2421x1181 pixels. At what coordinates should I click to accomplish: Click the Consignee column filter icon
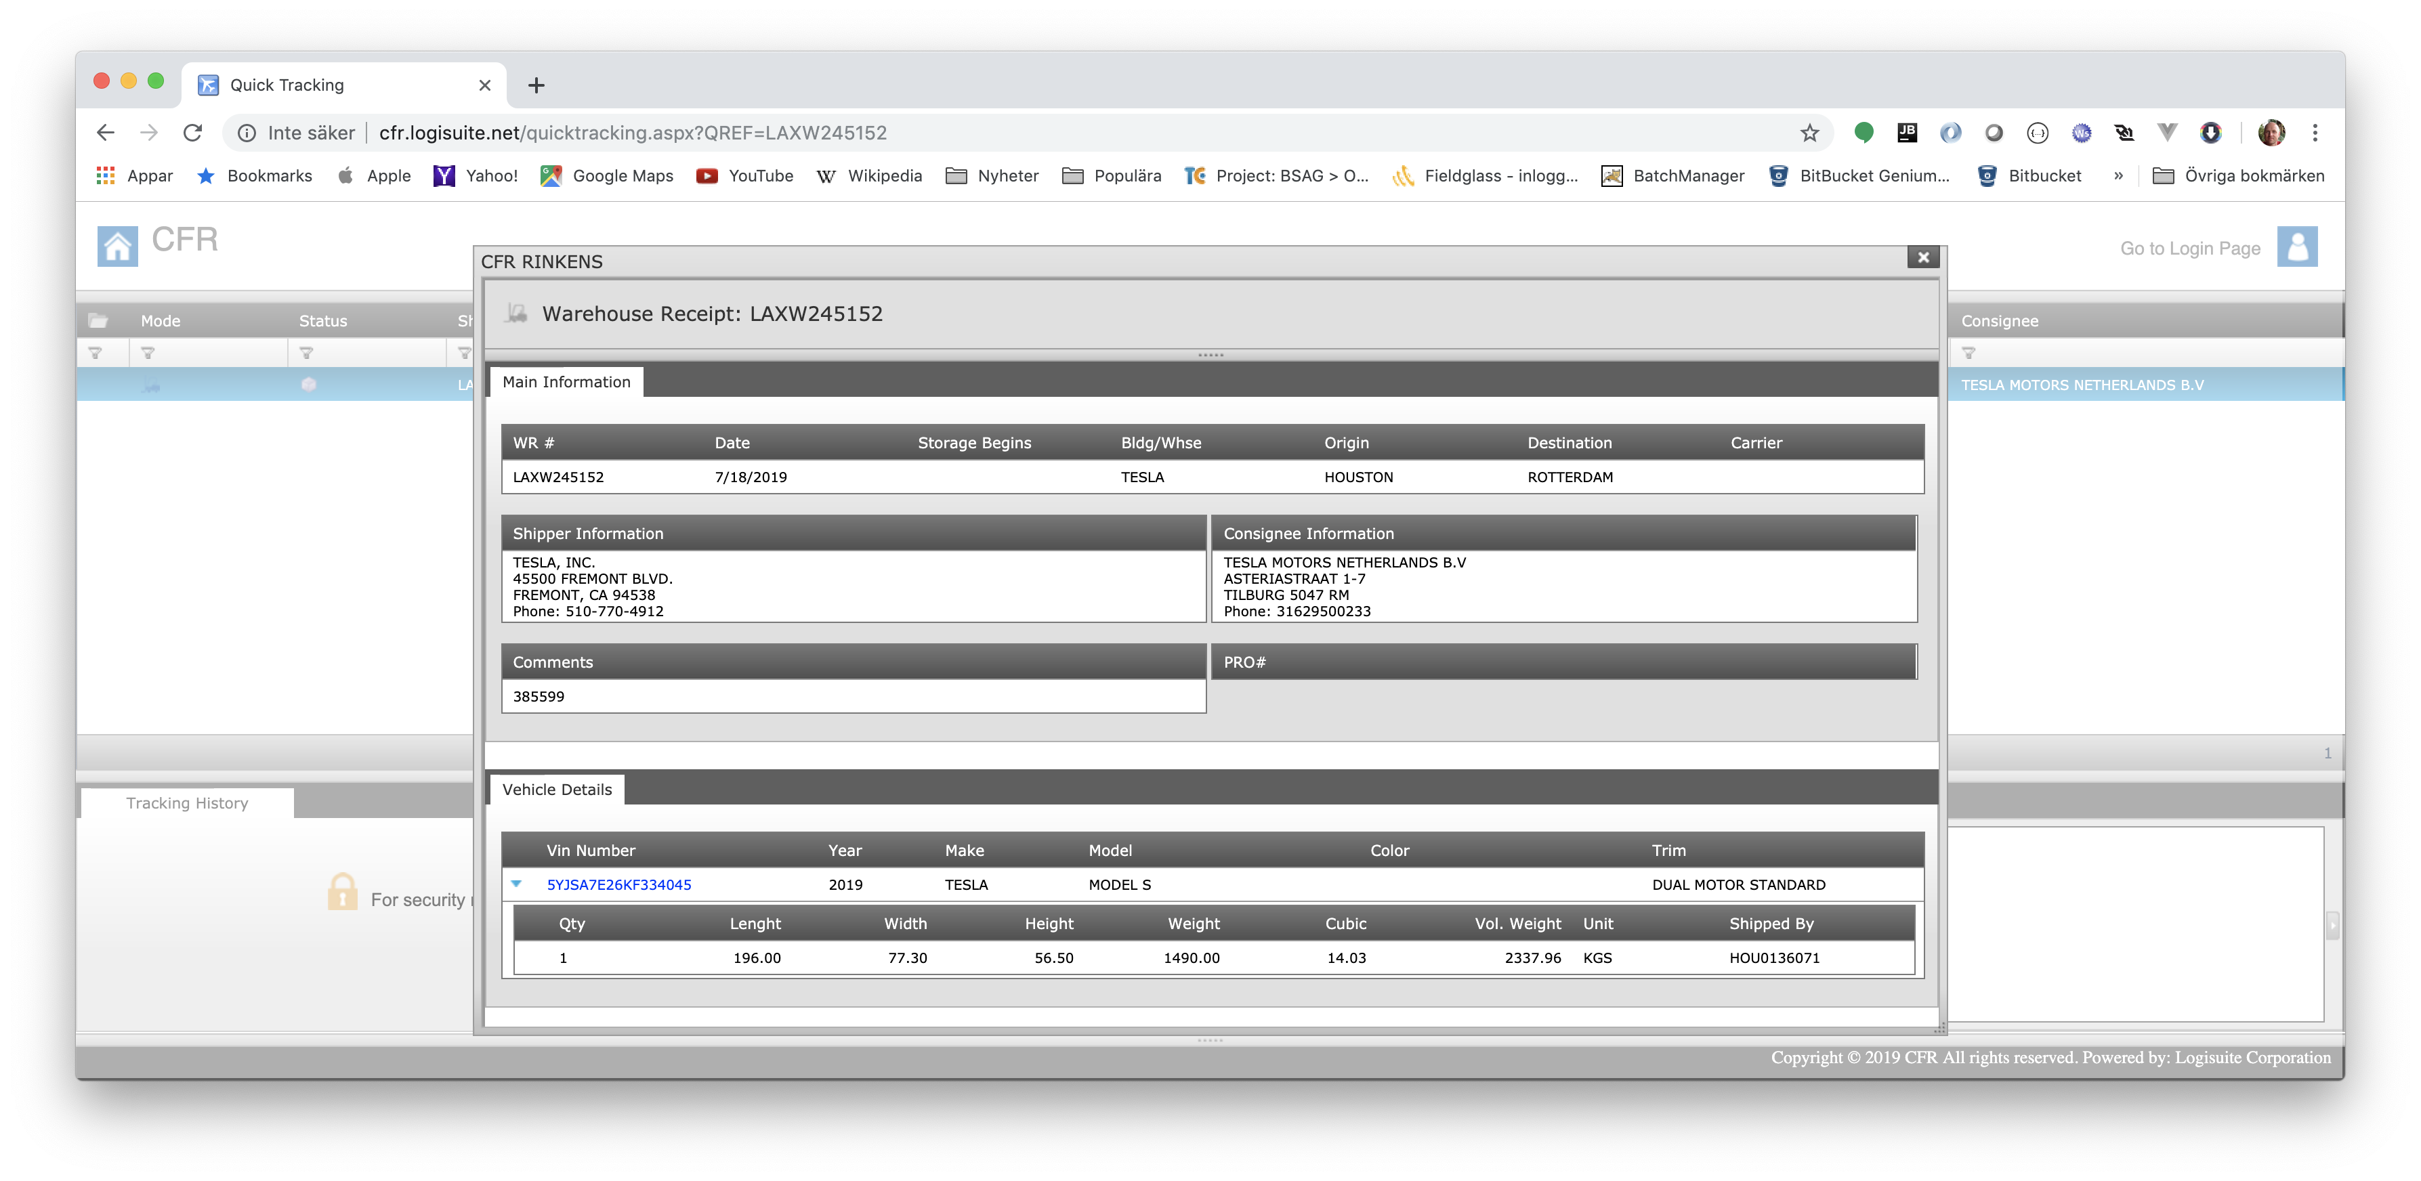[x=1968, y=353]
